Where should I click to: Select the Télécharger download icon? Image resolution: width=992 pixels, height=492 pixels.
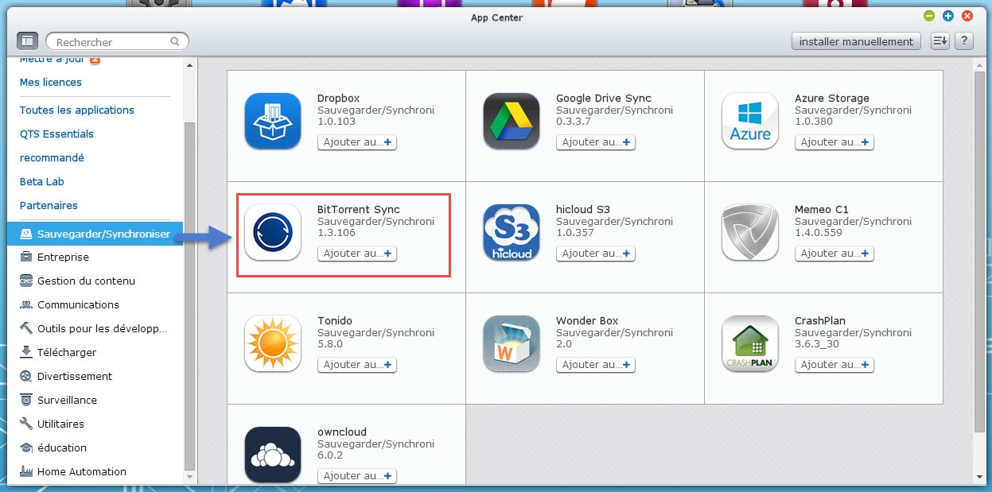coord(26,352)
